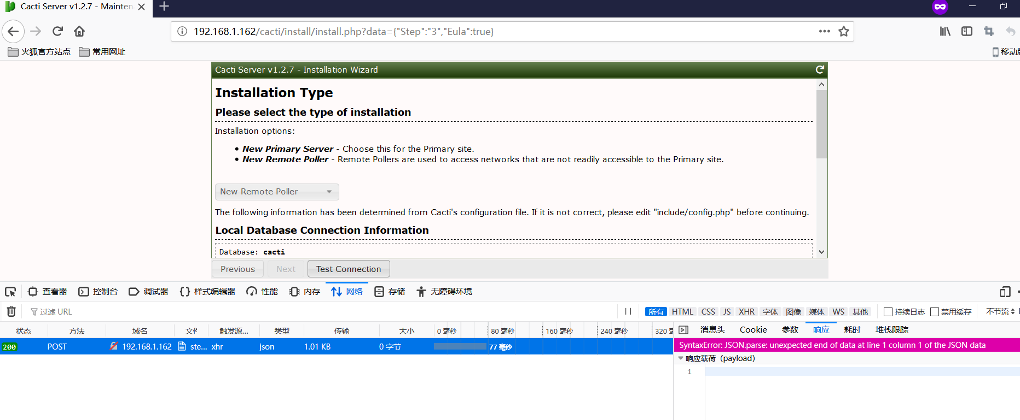The image size is (1020, 420).
Task: Click the screenshot crop icon in toolbar
Action: tap(988, 31)
